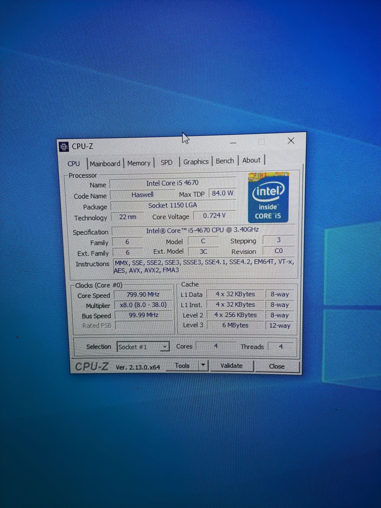
Task: Click the L1 Inst. value 4 x 32 KBytes
Action: pos(235,305)
